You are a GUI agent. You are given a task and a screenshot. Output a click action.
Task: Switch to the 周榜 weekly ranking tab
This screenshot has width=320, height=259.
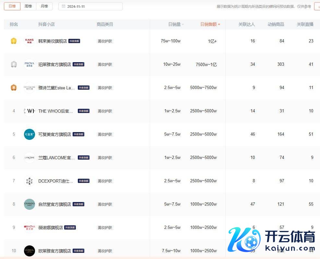click(x=28, y=6)
